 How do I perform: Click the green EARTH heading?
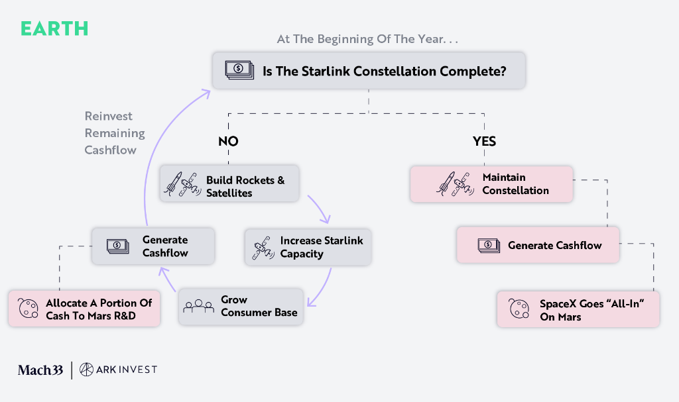54,28
